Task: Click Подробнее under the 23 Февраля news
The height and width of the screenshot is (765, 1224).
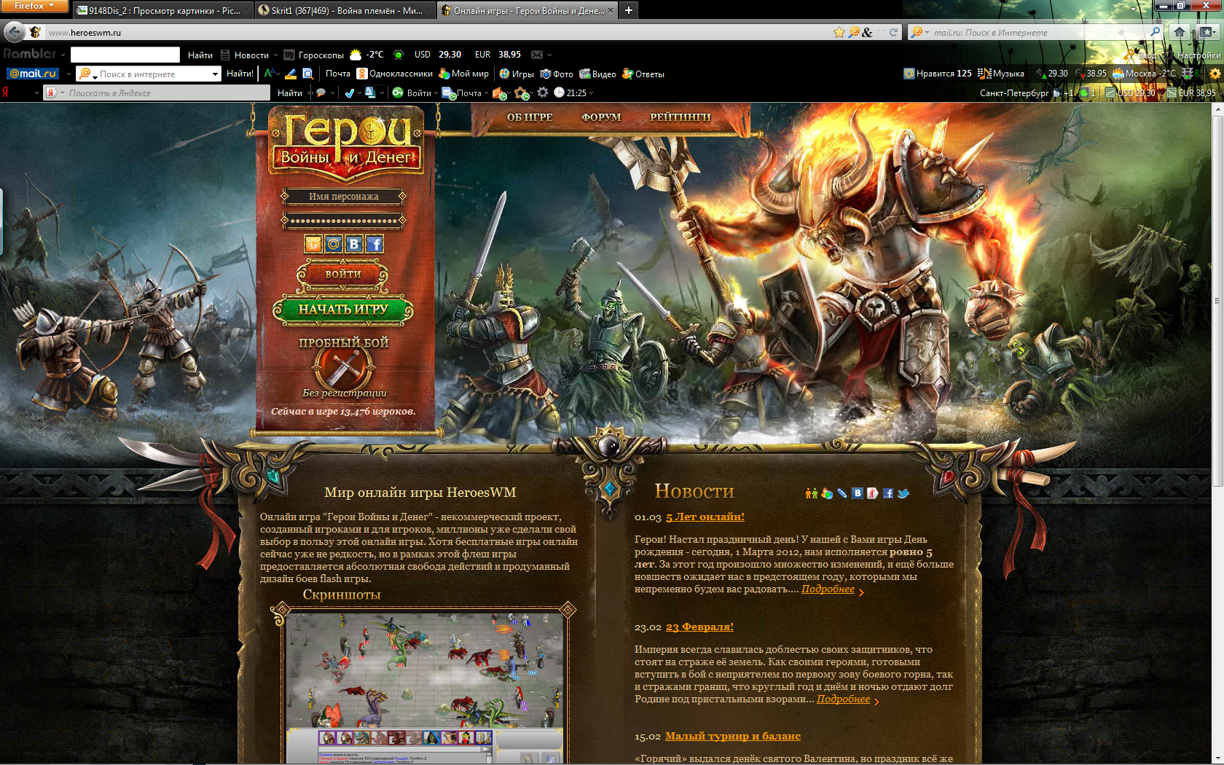Action: click(843, 699)
